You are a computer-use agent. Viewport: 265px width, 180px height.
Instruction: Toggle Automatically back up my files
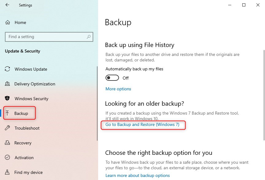[x=112, y=78]
